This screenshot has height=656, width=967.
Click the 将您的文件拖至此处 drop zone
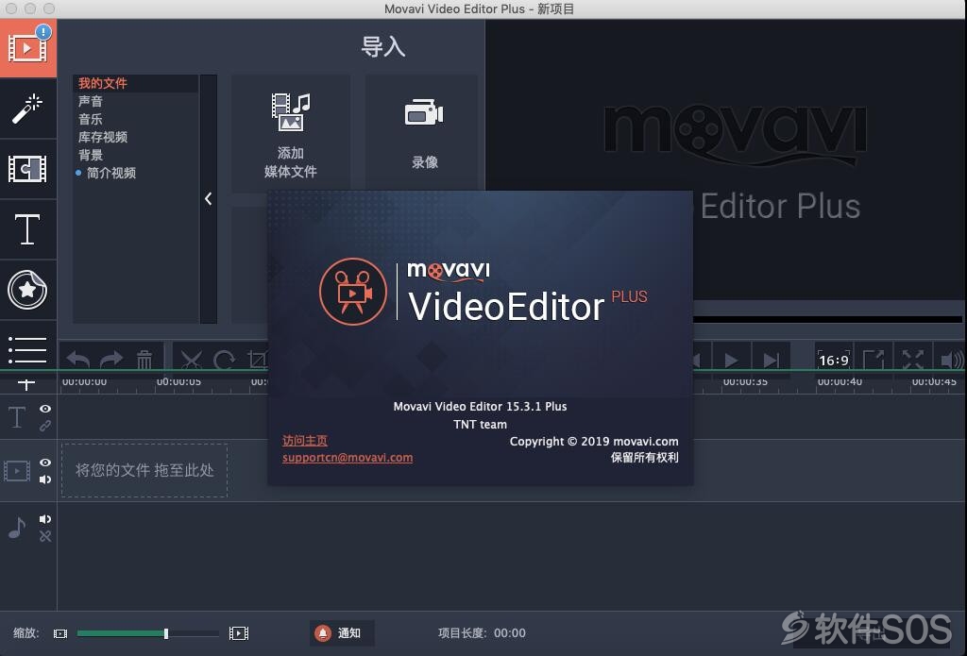[x=144, y=470]
